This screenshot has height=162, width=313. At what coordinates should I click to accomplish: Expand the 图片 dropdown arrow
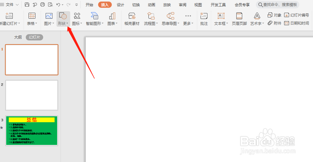click(x=53, y=23)
